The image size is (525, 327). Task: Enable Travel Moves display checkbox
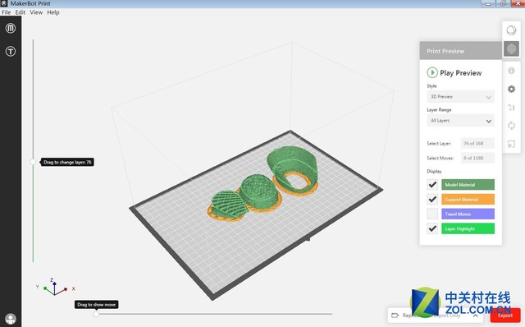click(432, 214)
